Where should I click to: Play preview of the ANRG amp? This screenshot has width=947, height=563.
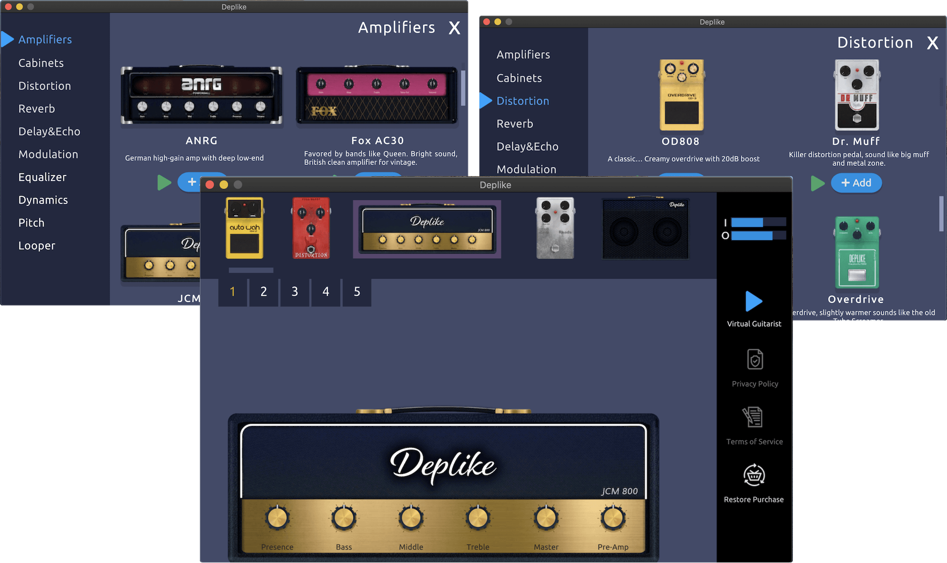(164, 182)
